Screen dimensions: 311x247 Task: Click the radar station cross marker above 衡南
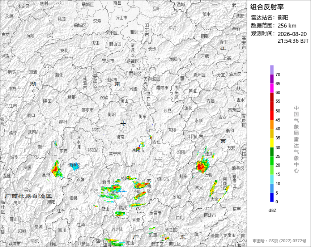click(123, 124)
